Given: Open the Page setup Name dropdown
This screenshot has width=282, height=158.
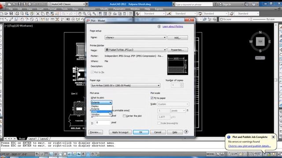Looking at the screenshot, I should click(x=135, y=37).
